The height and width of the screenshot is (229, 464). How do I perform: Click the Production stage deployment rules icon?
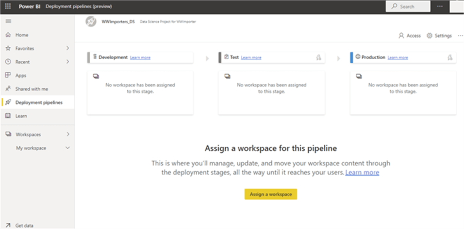click(x=450, y=58)
